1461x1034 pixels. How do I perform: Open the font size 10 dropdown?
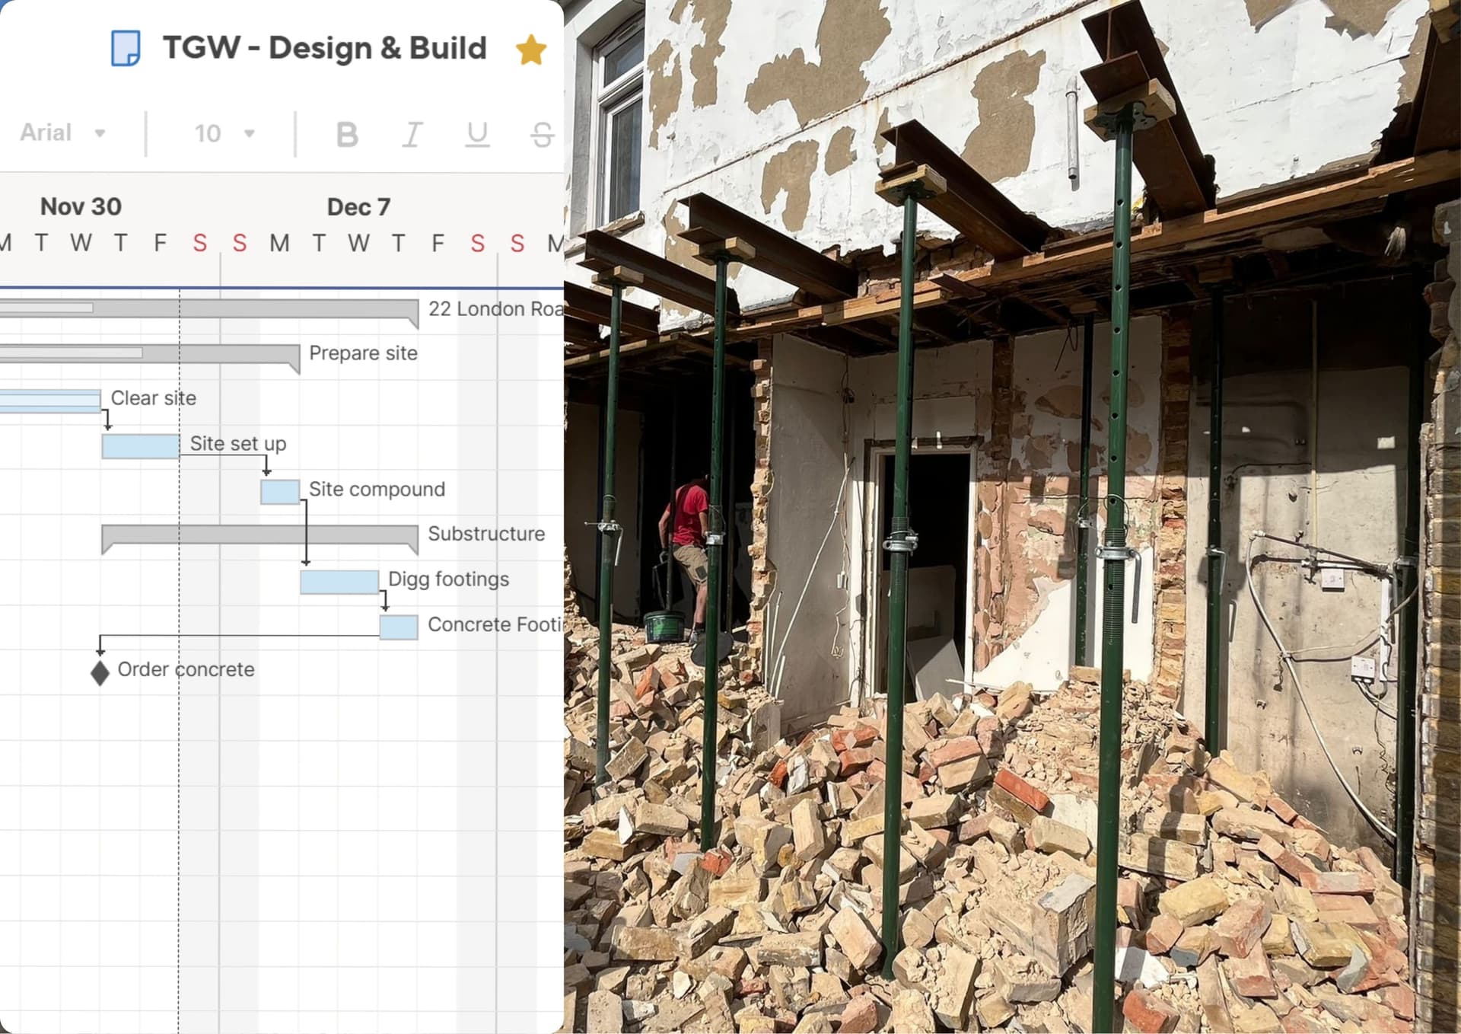(x=224, y=134)
